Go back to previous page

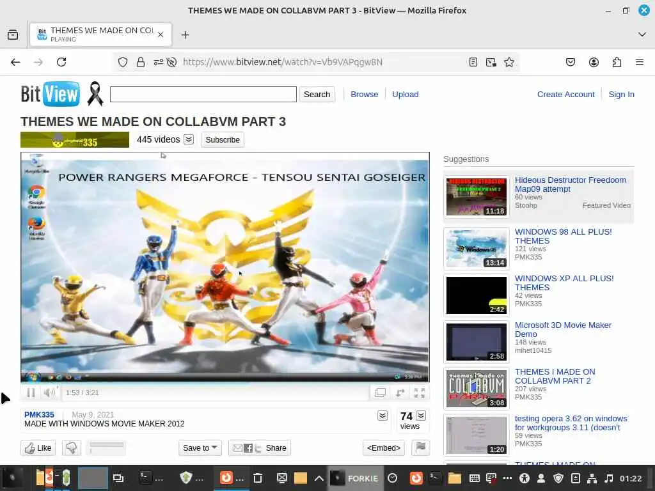click(15, 62)
